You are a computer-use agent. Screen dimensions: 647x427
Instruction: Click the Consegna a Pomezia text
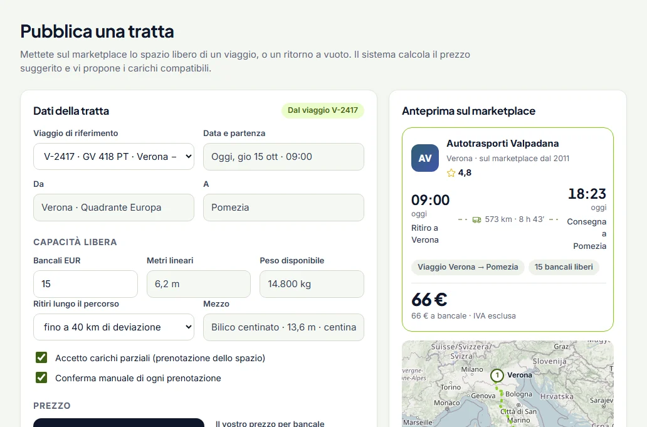coord(586,234)
